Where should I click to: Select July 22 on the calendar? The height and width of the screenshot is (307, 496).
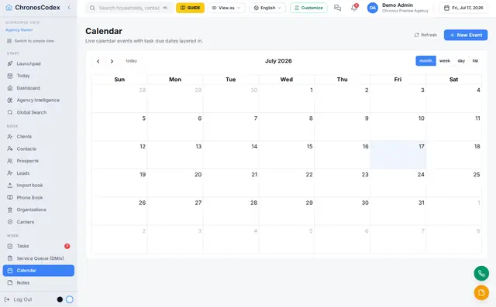pos(286,183)
